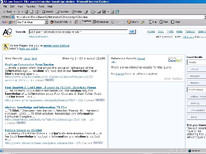The image size is (206, 154).
Task: Open the History toolbar icon
Action: coord(86,12)
